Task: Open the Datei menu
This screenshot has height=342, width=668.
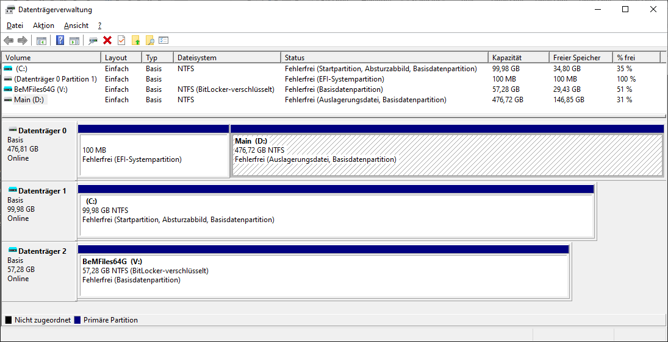Action: coord(15,26)
